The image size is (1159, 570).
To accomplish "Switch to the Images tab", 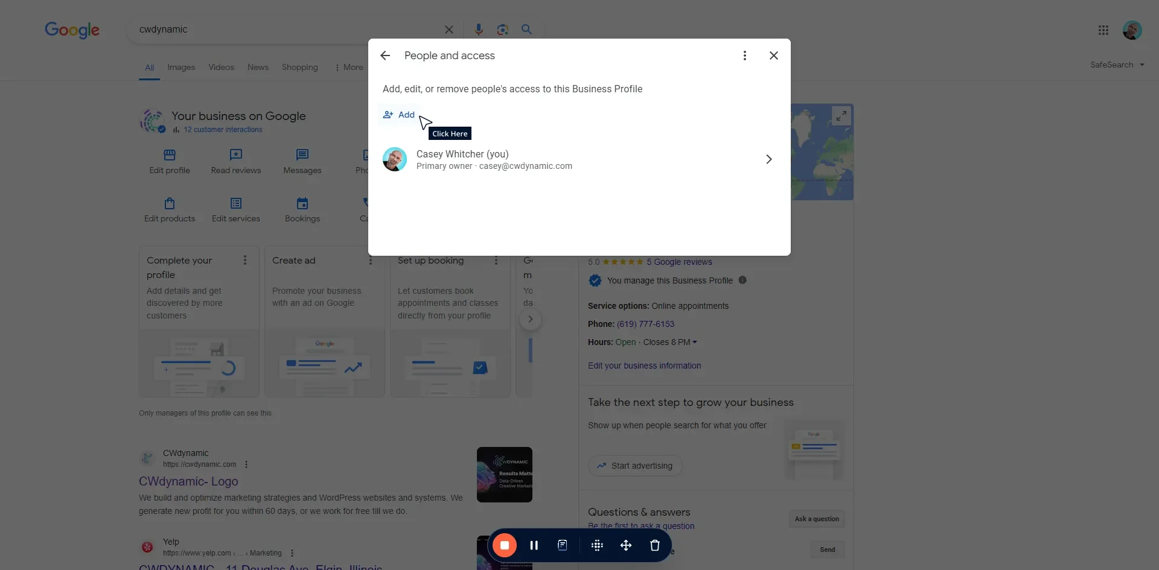I will click(181, 68).
